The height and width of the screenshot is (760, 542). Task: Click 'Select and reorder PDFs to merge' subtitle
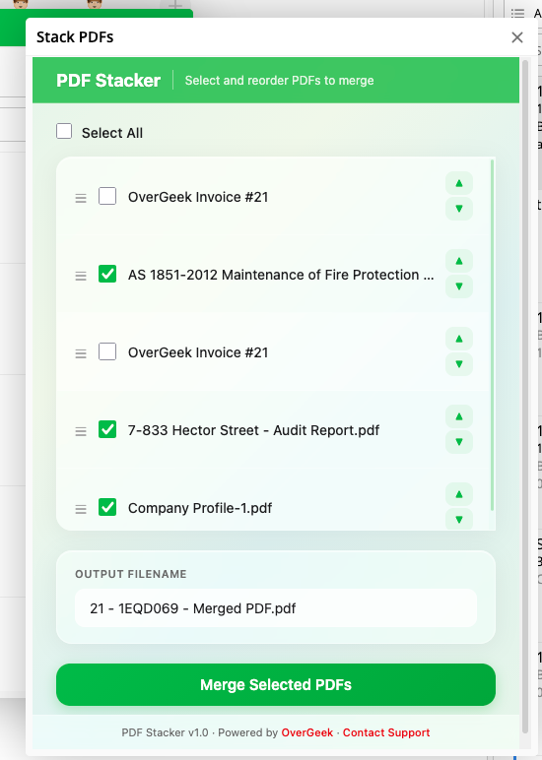click(x=279, y=81)
